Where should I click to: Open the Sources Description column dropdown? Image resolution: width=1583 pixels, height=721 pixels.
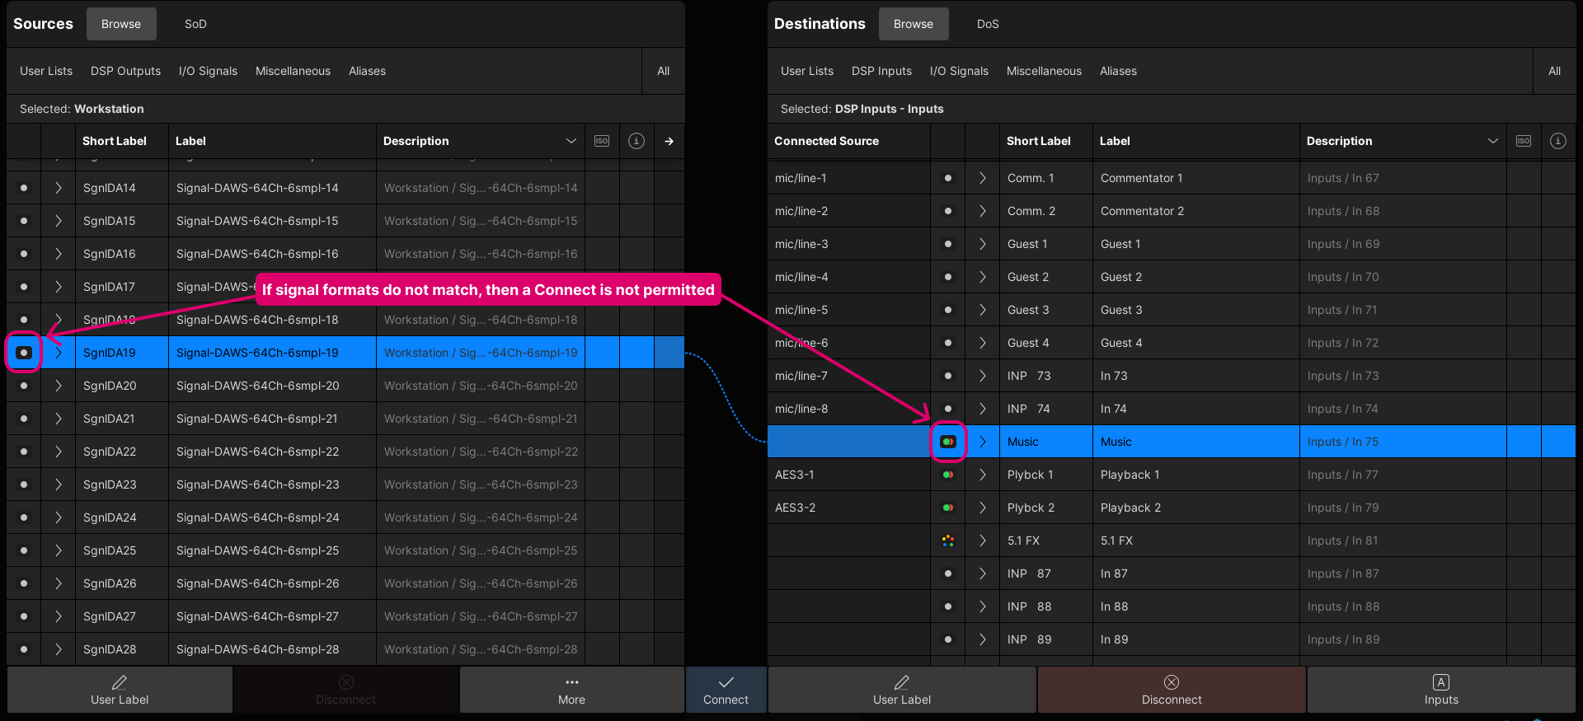[571, 141]
